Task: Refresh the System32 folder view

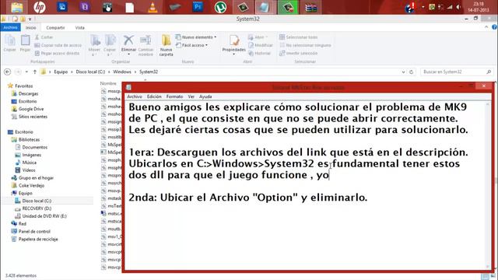Action: (x=412, y=72)
